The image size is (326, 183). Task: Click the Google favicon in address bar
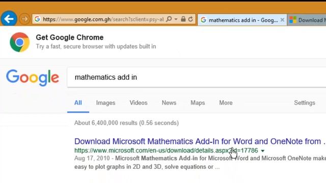[37, 19]
